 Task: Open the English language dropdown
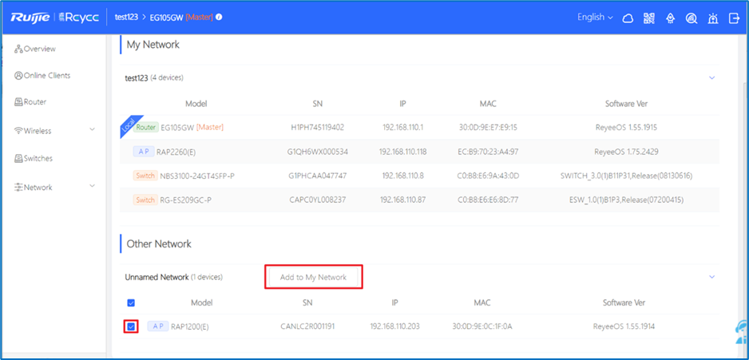click(x=595, y=17)
